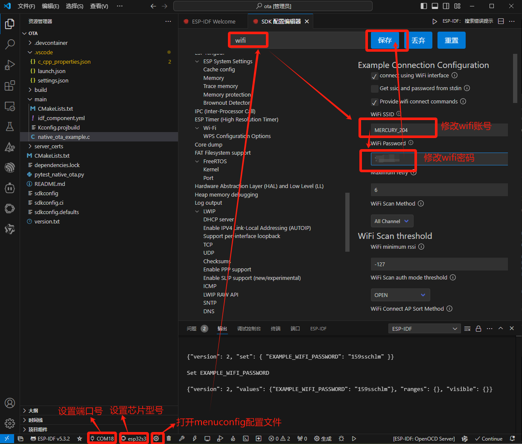Click the notifications bell icon
The width and height of the screenshot is (522, 444).
(x=513, y=438)
